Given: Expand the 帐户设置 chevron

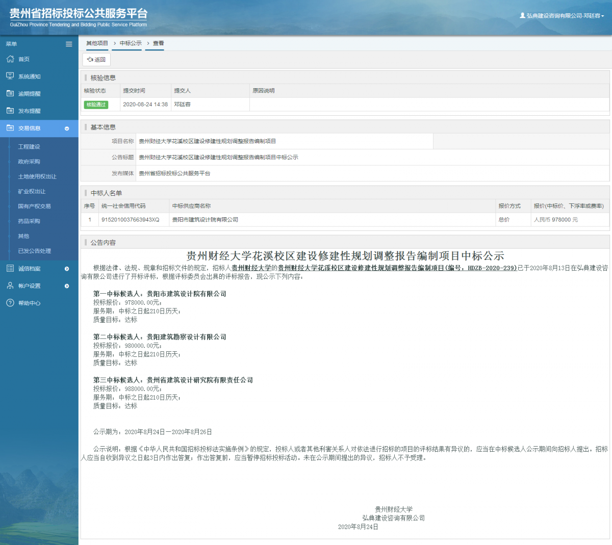Looking at the screenshot, I should point(67,286).
